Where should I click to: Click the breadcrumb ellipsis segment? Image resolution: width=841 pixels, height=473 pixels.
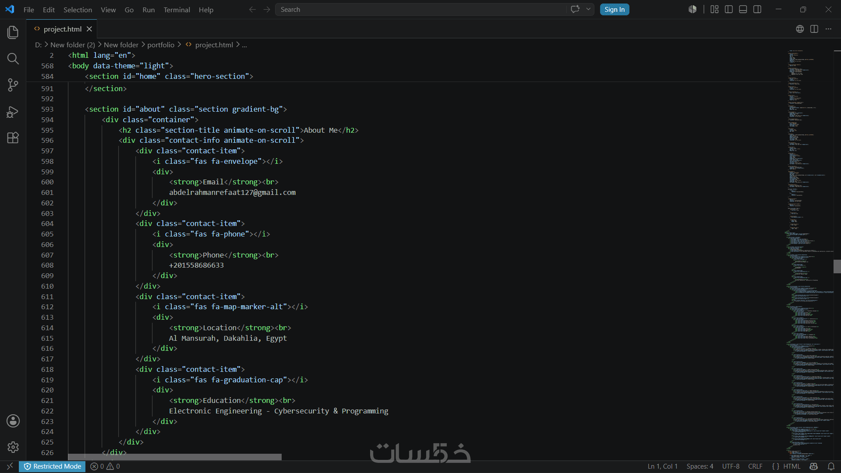coord(244,45)
